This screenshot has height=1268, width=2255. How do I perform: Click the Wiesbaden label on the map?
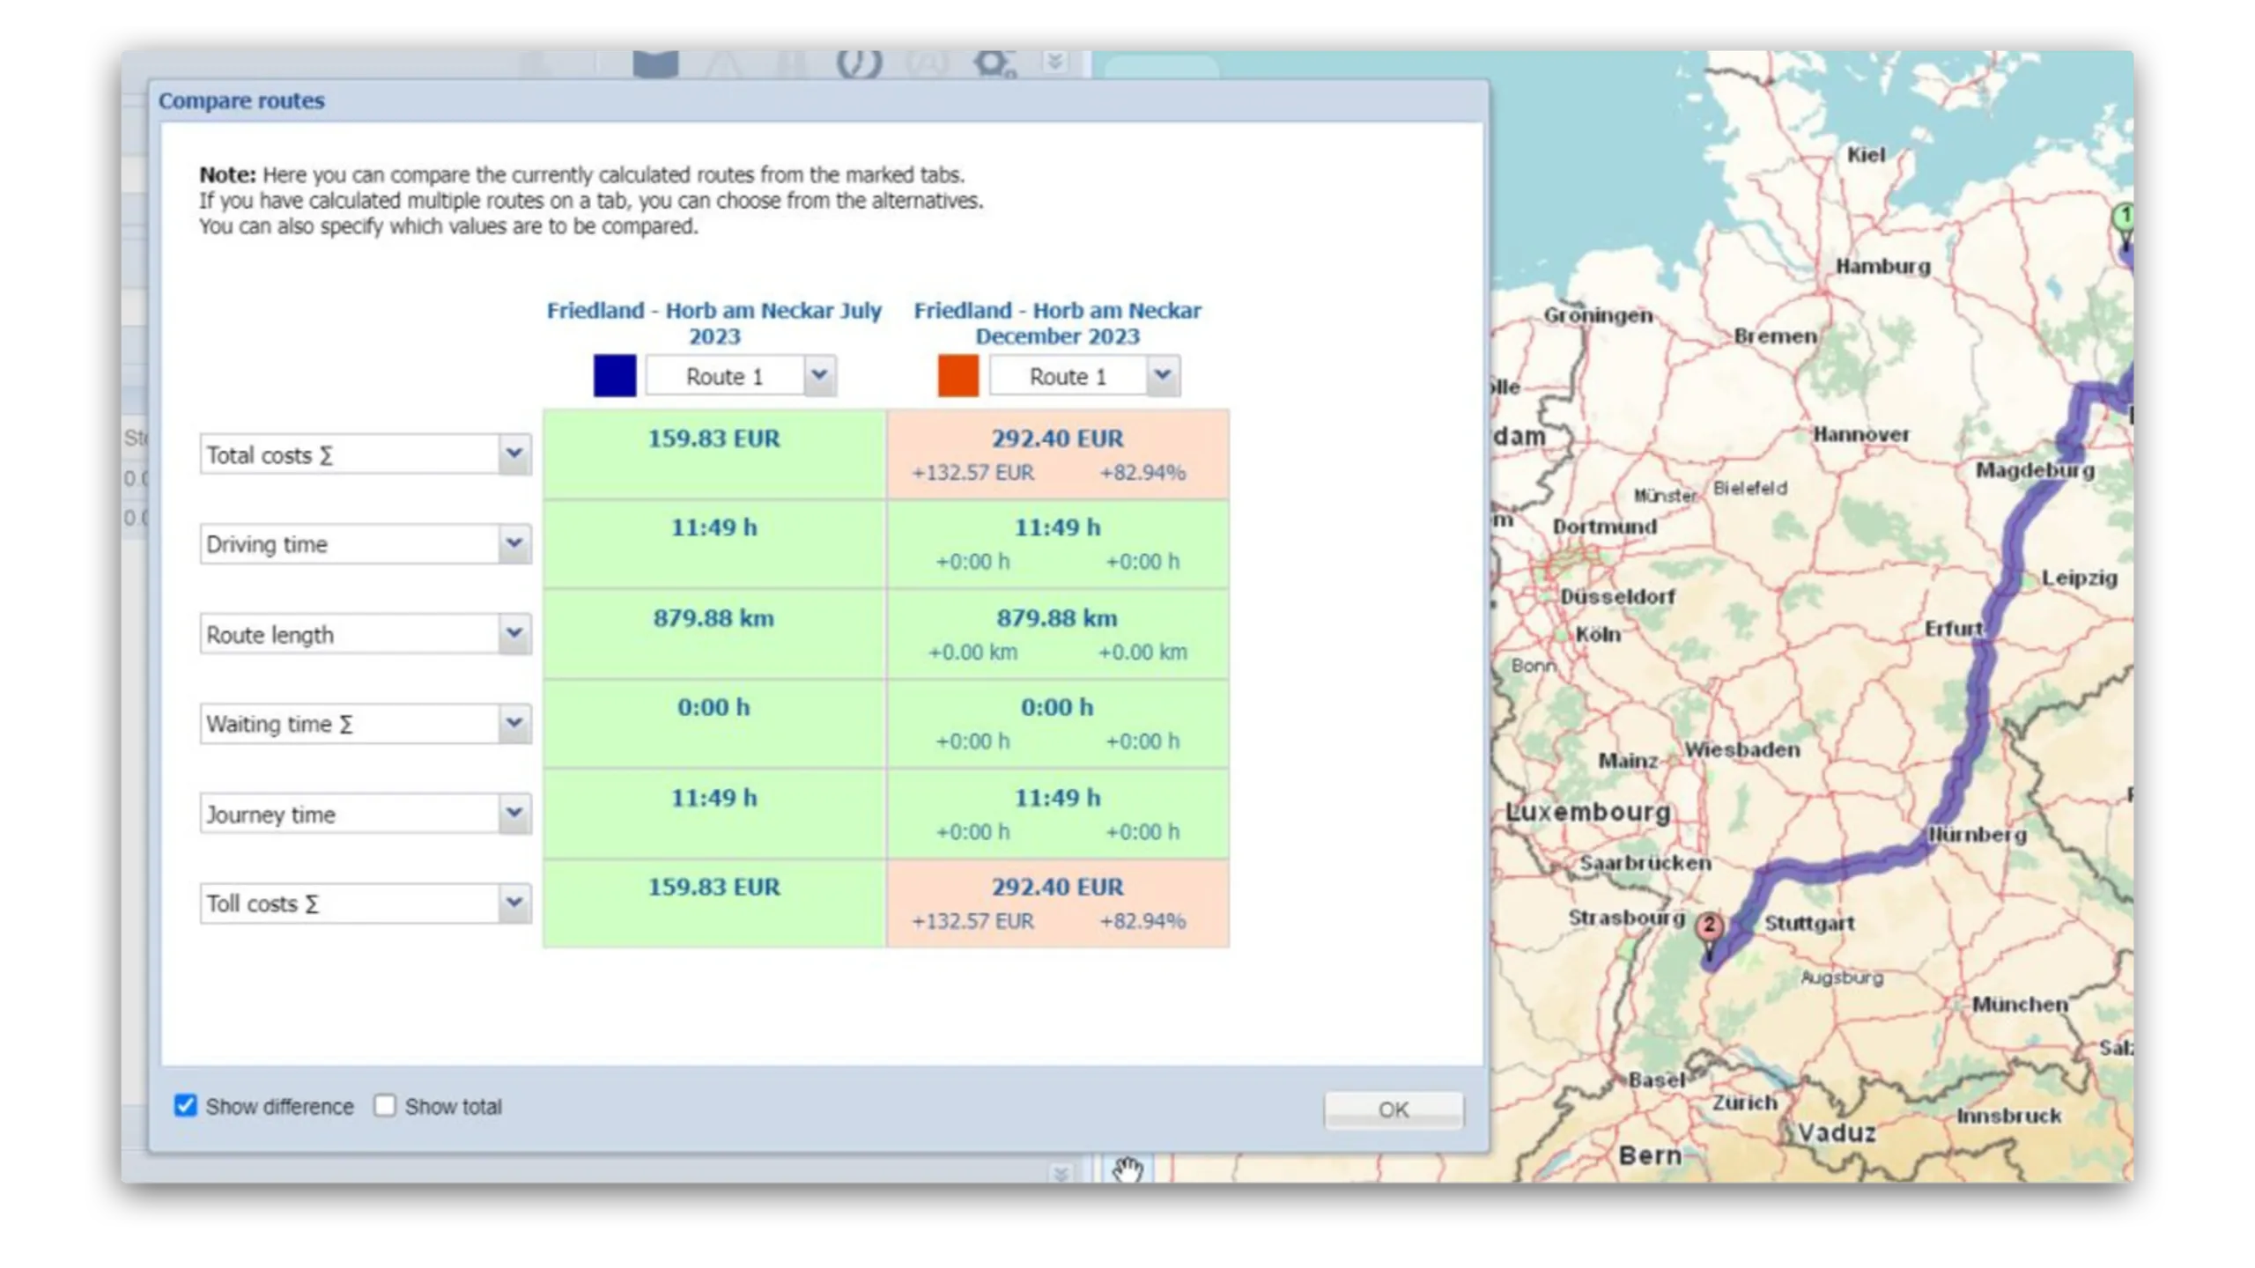[x=1742, y=749]
